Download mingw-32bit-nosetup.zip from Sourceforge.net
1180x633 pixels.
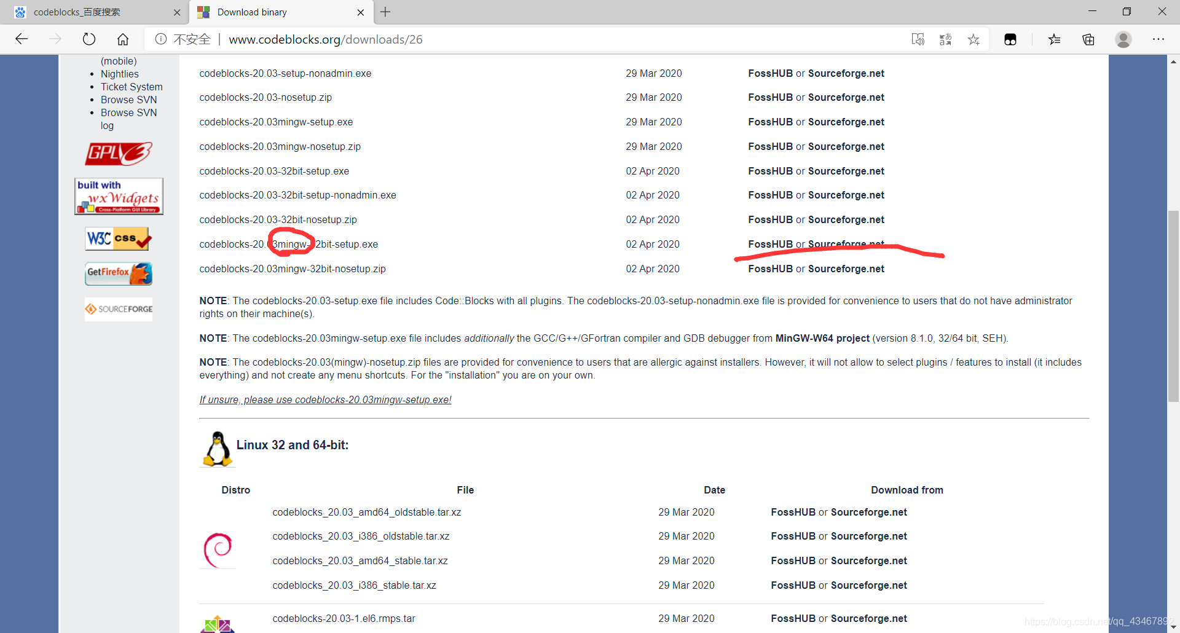(846, 269)
